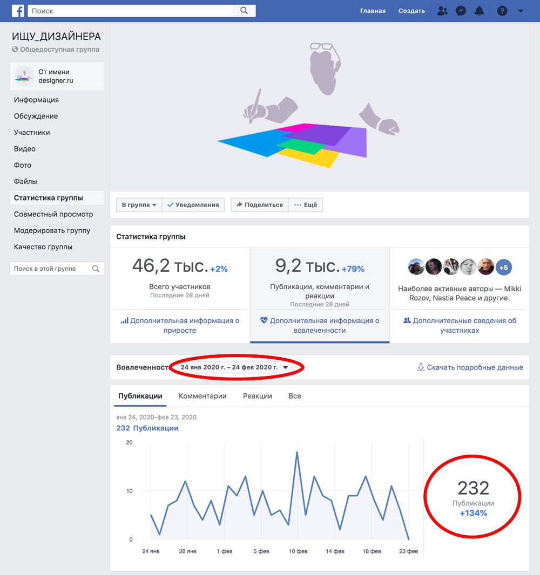Switch to 'Все' tab
Screen dimensions: 540x575
(x=295, y=396)
